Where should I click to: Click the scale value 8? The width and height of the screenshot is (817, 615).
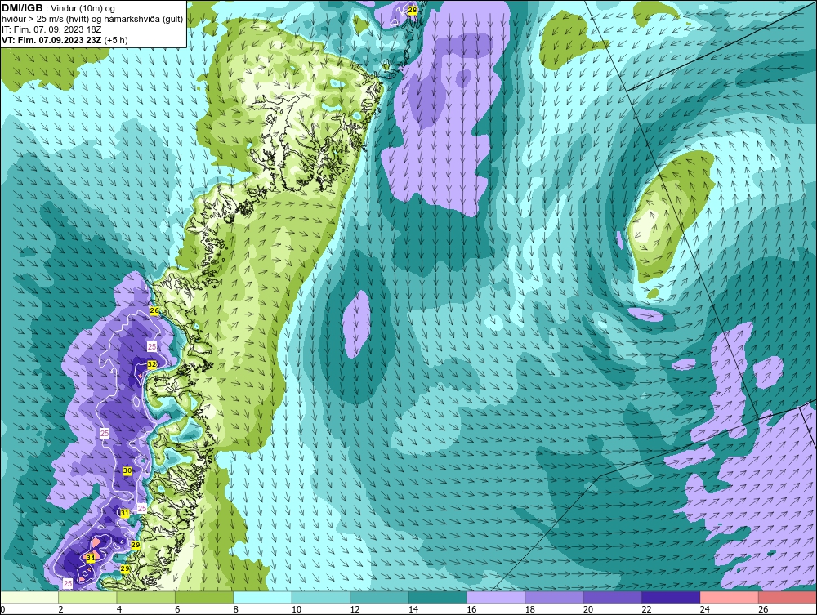click(x=236, y=609)
